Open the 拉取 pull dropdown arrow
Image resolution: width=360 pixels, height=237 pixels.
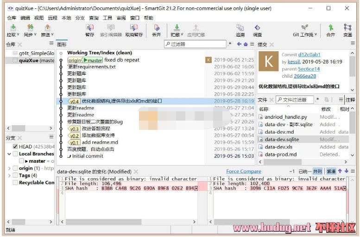pyautogui.click(x=18, y=34)
